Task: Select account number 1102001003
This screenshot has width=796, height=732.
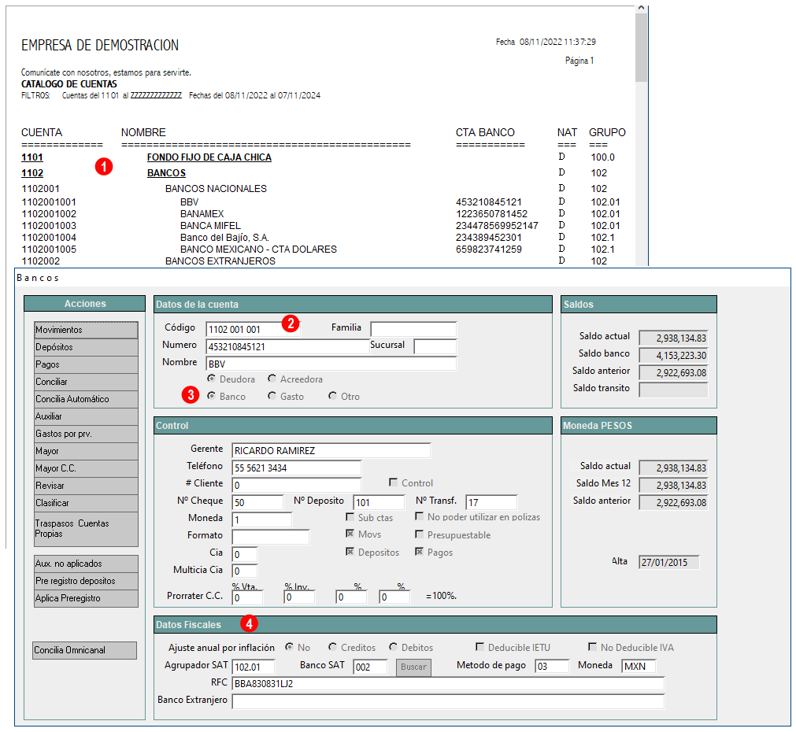Action: click(x=49, y=226)
